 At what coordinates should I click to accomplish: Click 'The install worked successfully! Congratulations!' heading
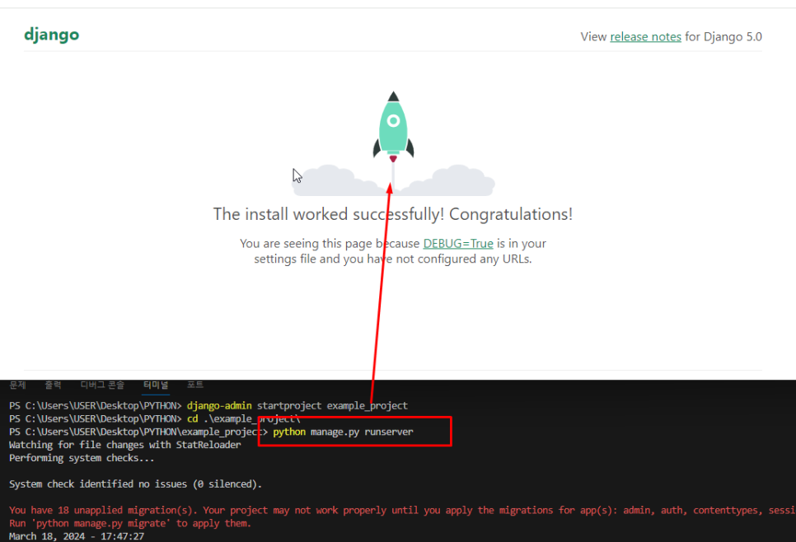pos(393,214)
